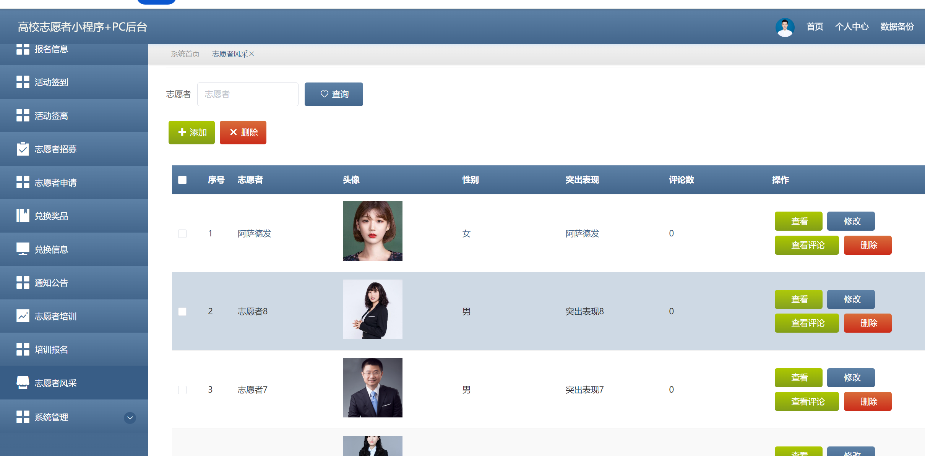This screenshot has width=925, height=456.
Task: Click the shop icon beside 志愿者风采
Action: coord(23,383)
